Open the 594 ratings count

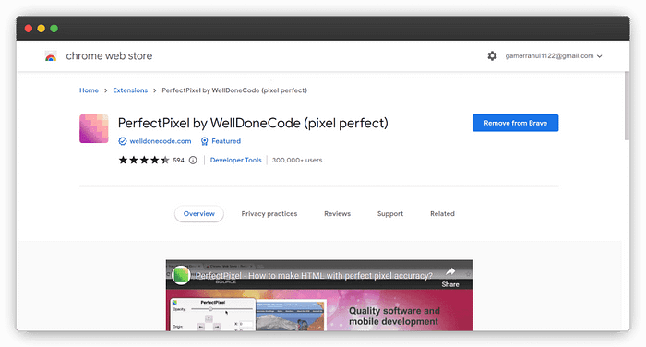coord(178,160)
